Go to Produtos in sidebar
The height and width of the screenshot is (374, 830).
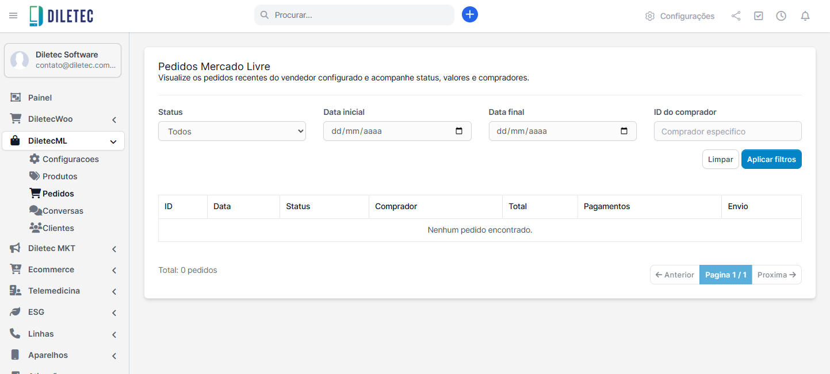(59, 176)
